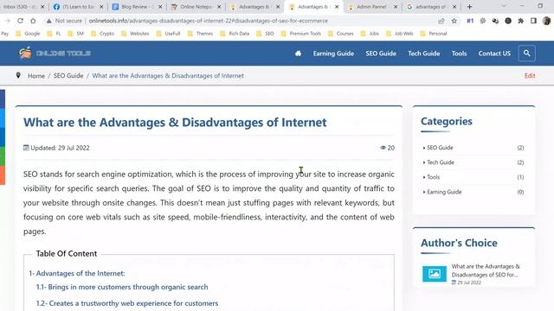The height and width of the screenshot is (311, 554).
Task: Open the SEO Guide category in sidebar
Action: 440,148
